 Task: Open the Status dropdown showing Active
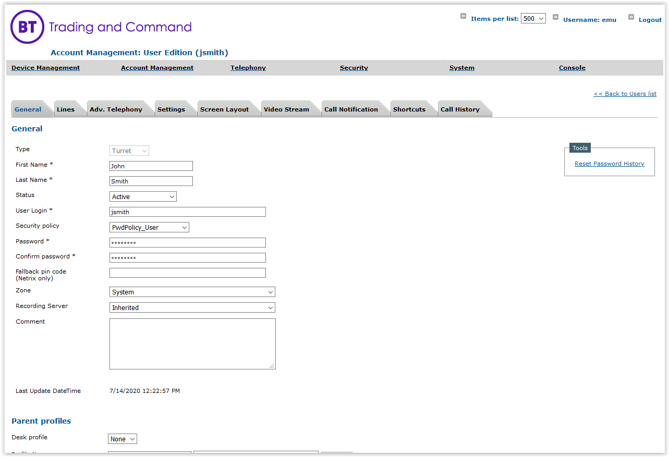(x=143, y=196)
